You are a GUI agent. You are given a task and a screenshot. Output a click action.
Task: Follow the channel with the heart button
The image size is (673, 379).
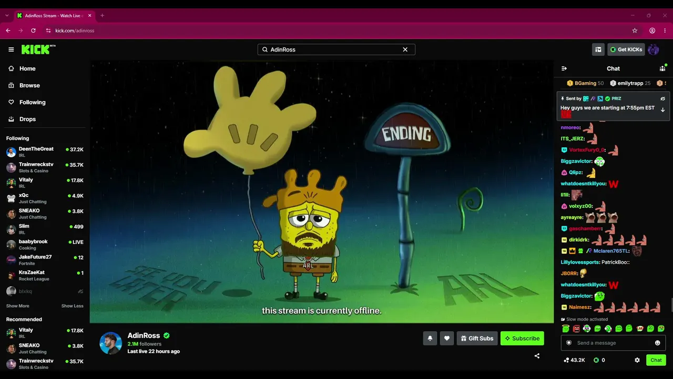coord(447,338)
